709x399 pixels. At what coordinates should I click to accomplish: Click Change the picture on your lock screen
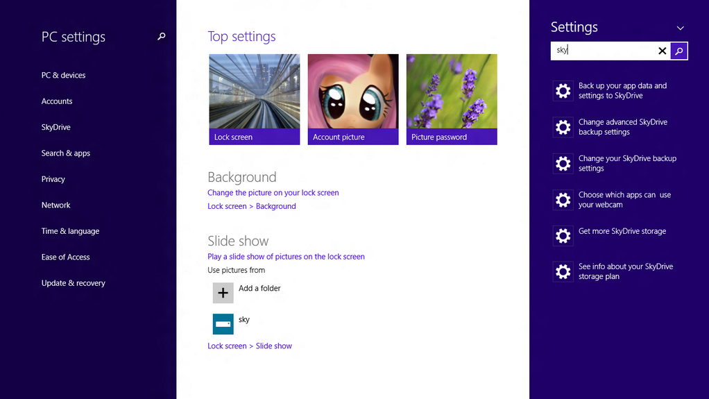click(x=273, y=193)
